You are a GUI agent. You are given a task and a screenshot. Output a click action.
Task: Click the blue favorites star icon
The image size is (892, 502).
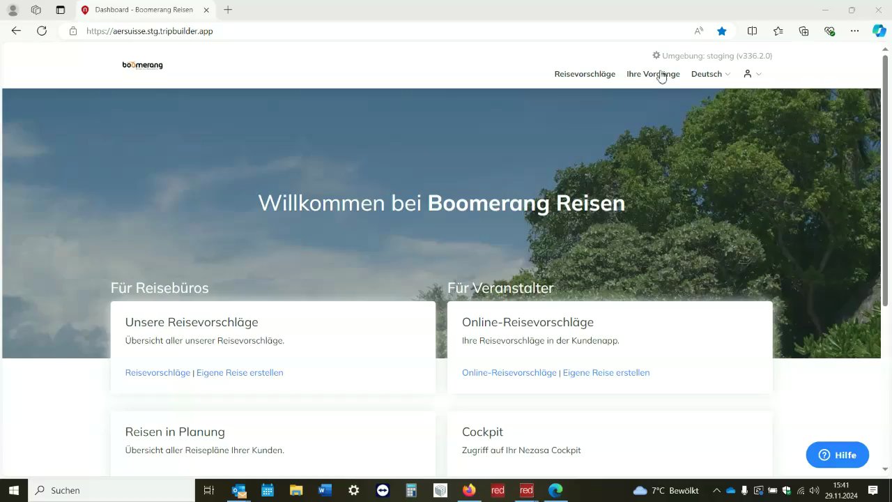point(722,31)
